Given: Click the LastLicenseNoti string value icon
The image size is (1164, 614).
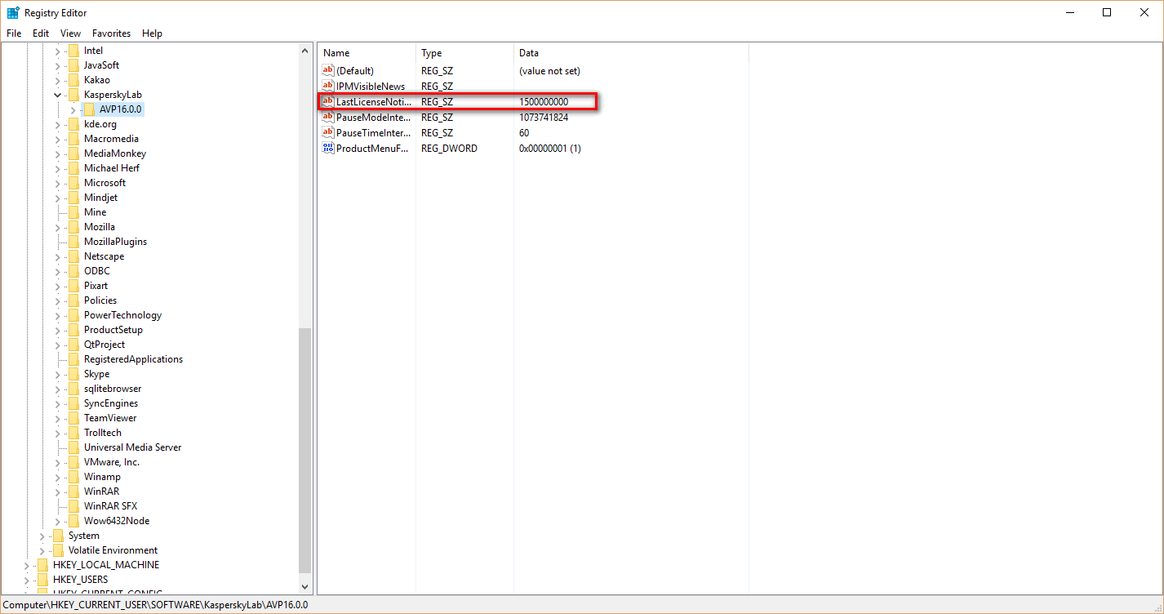Looking at the screenshot, I should [x=328, y=102].
